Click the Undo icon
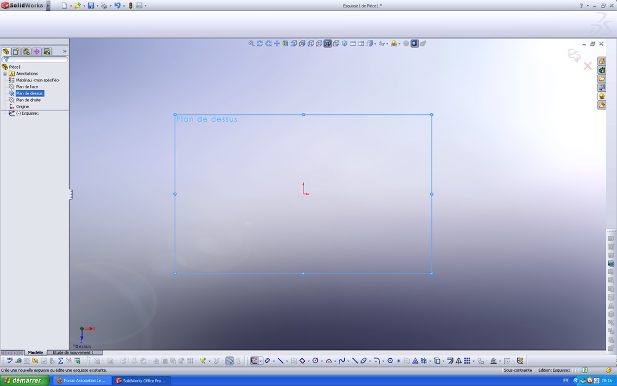This screenshot has height=386, width=617. [117, 6]
